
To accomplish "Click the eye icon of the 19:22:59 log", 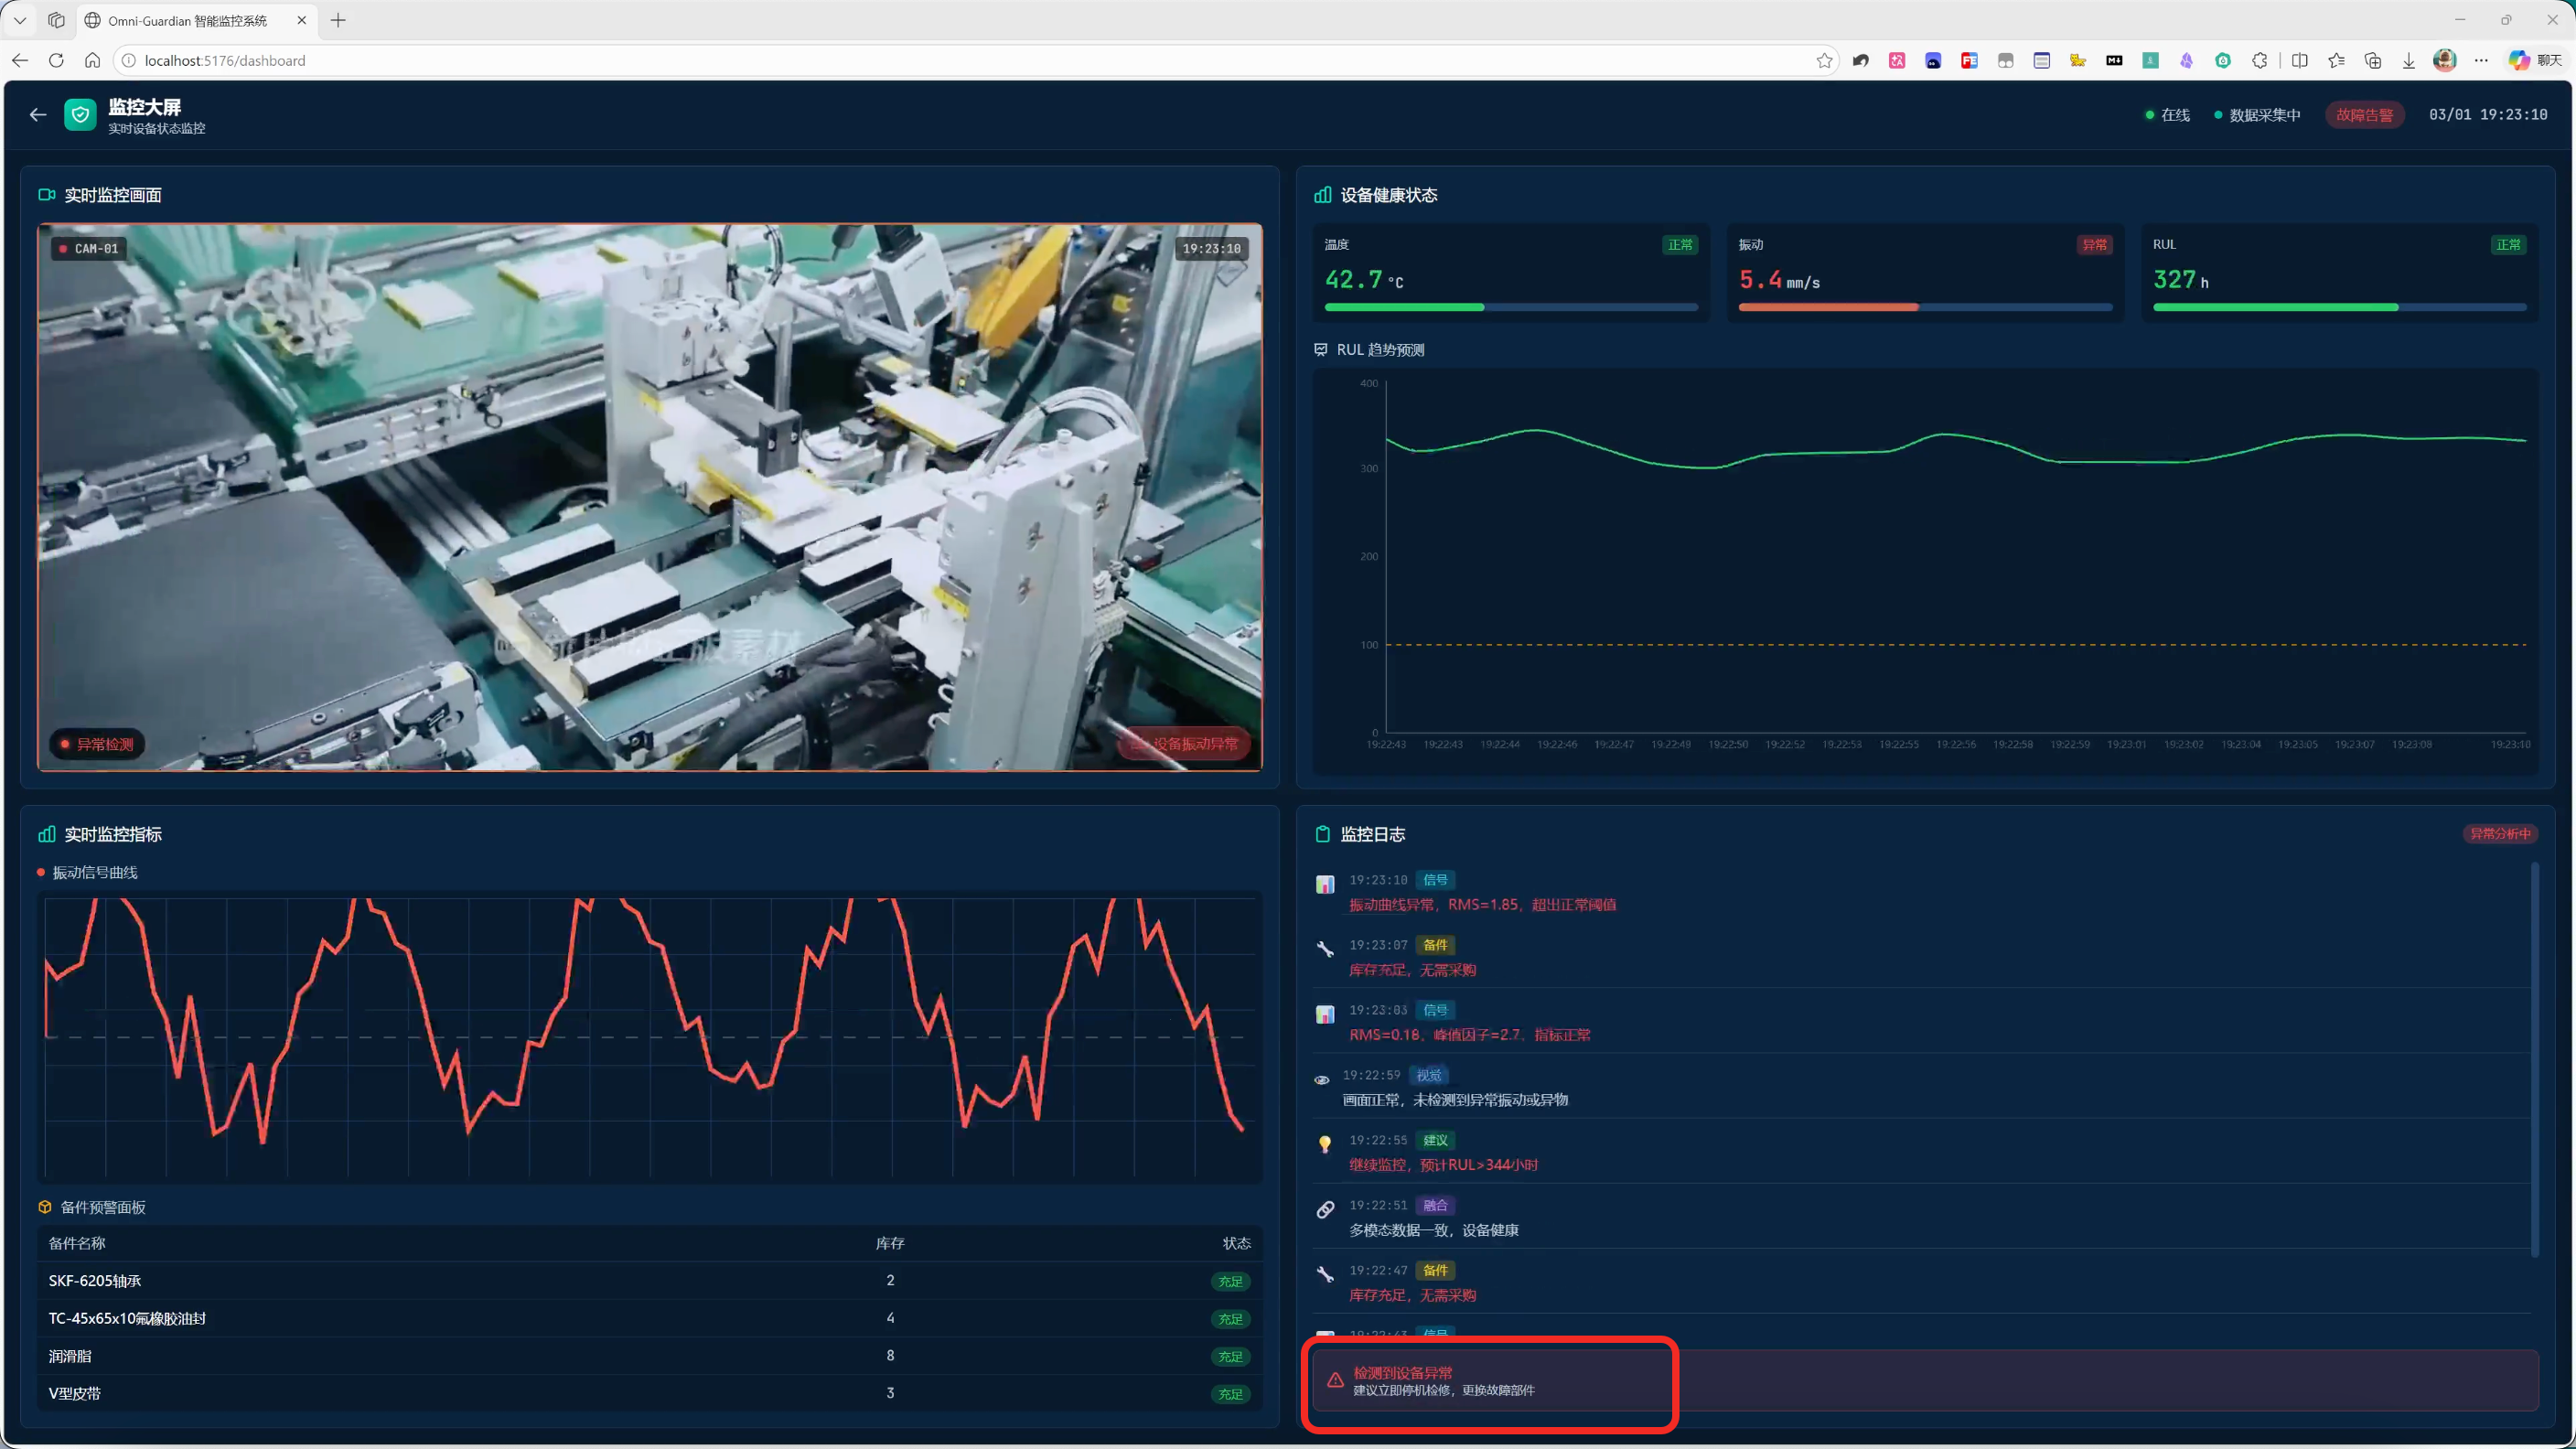I will coord(1322,1079).
